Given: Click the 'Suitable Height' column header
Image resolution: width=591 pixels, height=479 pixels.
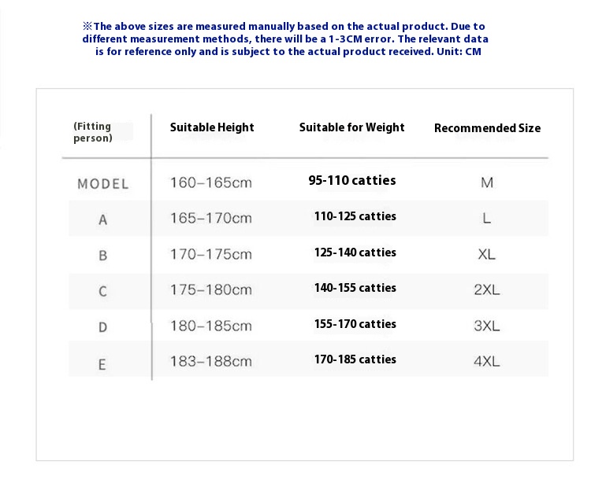Looking at the screenshot, I should click(212, 127).
